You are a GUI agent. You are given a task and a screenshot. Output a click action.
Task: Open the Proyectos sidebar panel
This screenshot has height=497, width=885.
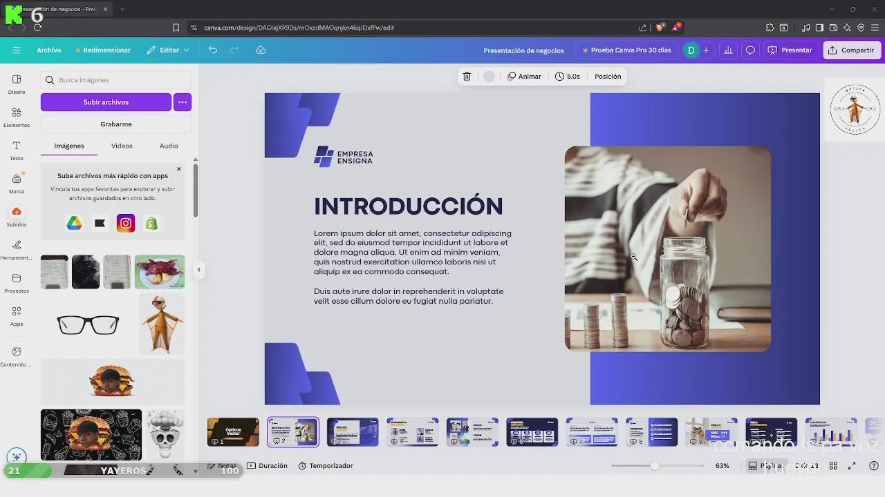17,283
